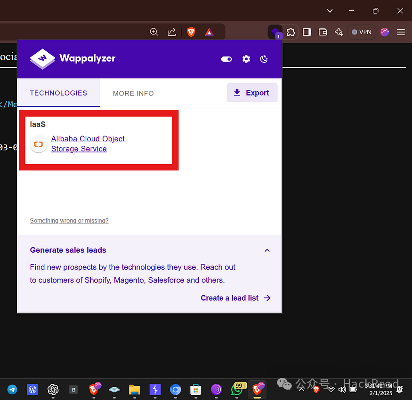The image size is (412, 400).
Task: Open Brave Leo AI sparkle icon
Action: click(339, 32)
